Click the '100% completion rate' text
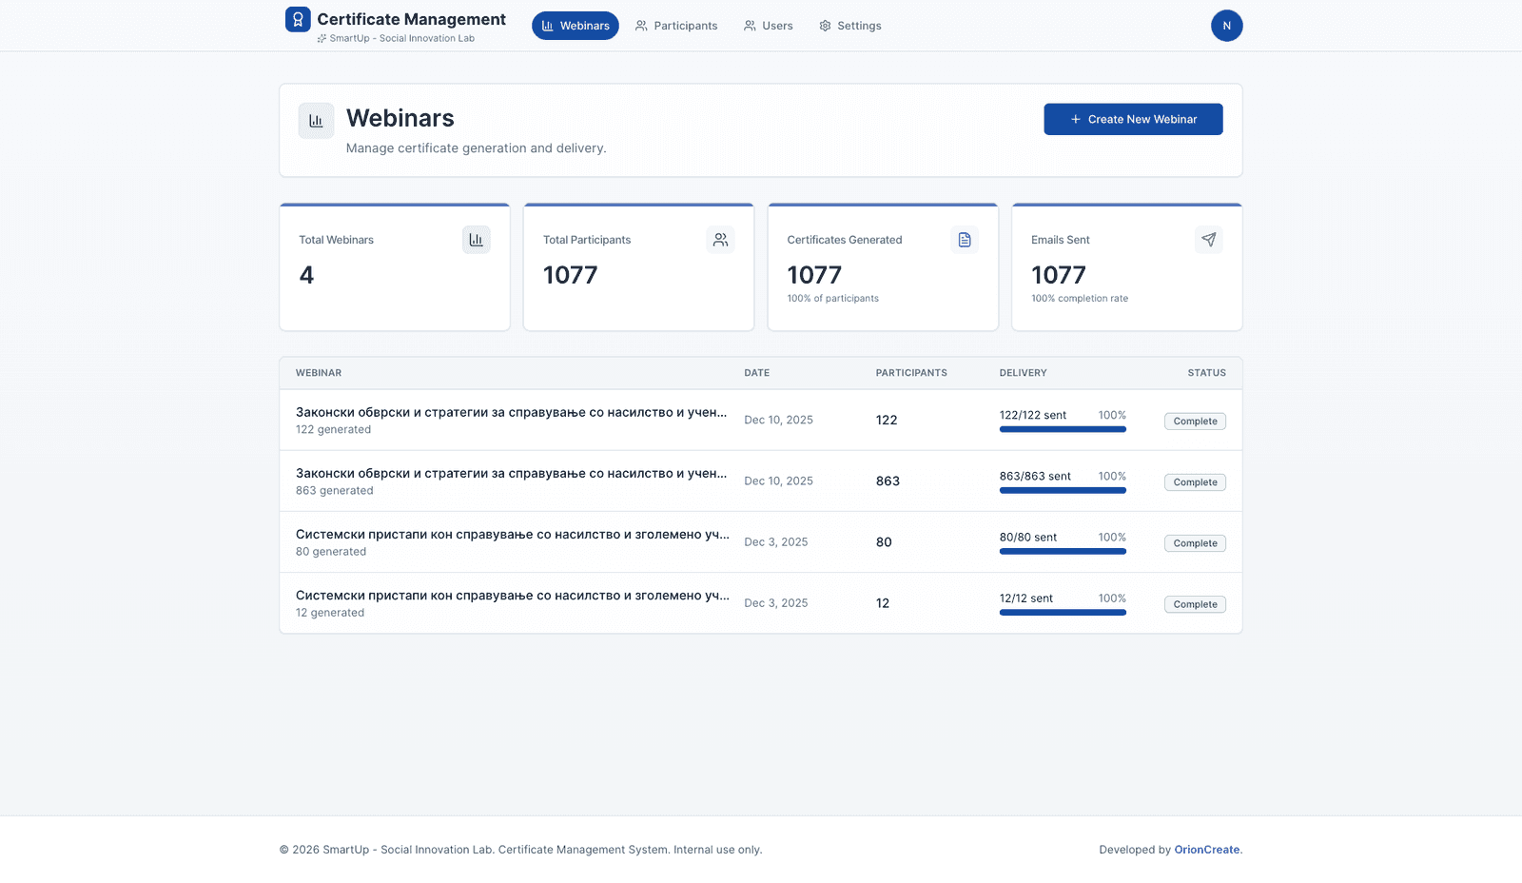The image size is (1522, 883). click(1080, 299)
